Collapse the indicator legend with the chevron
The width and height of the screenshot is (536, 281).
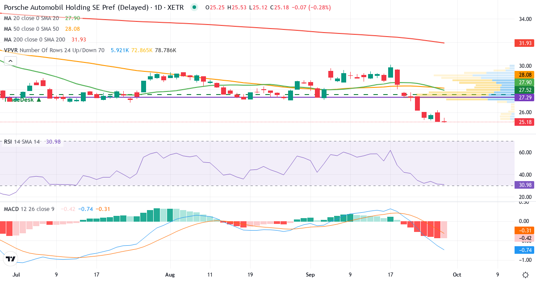[11, 61]
